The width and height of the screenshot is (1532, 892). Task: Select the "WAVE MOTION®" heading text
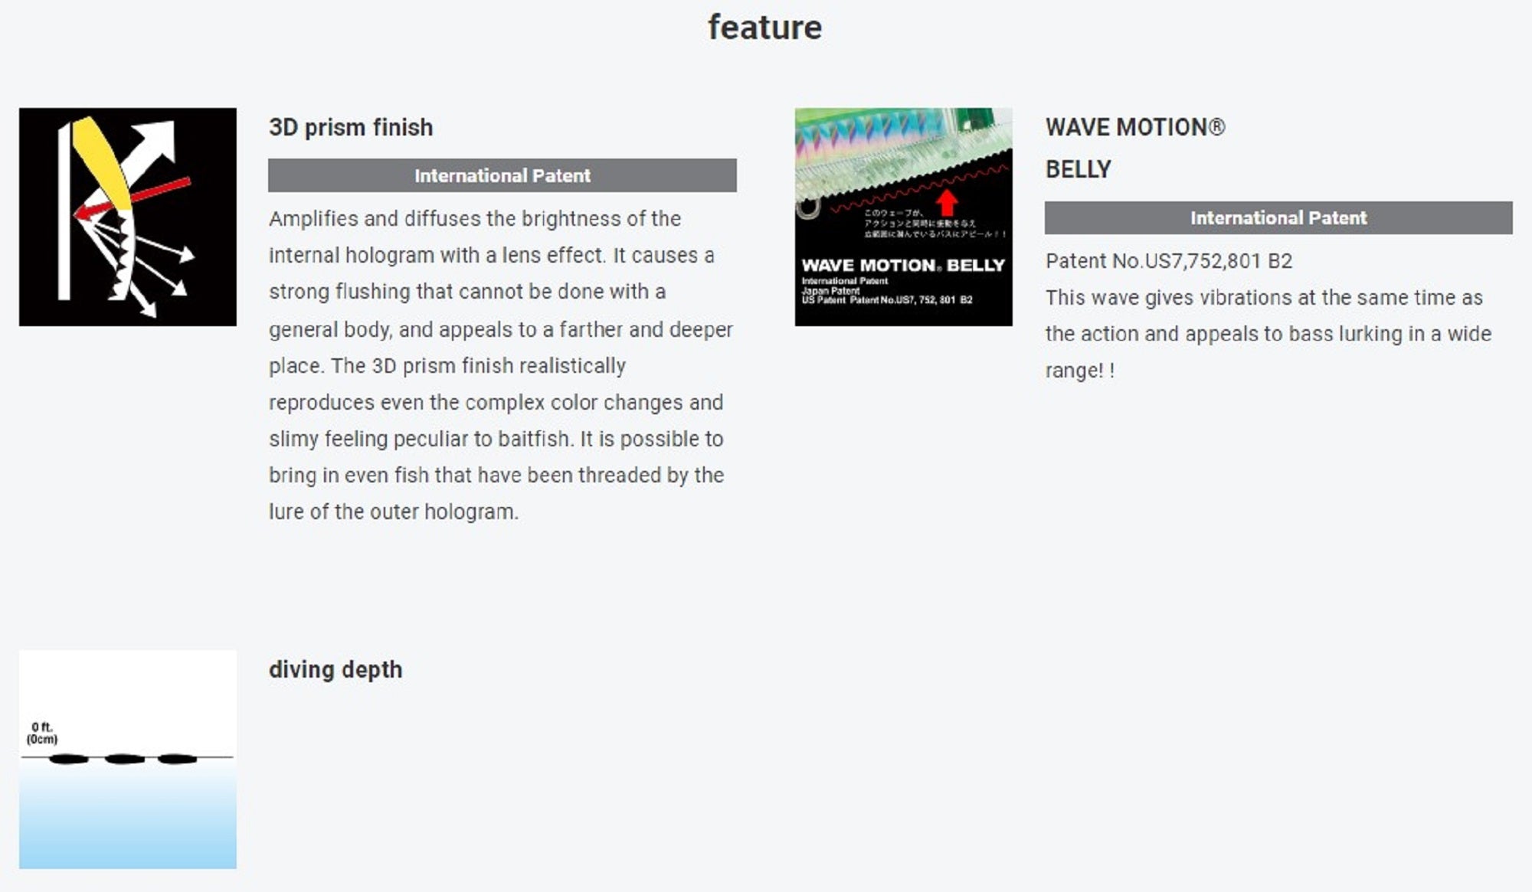1134,127
